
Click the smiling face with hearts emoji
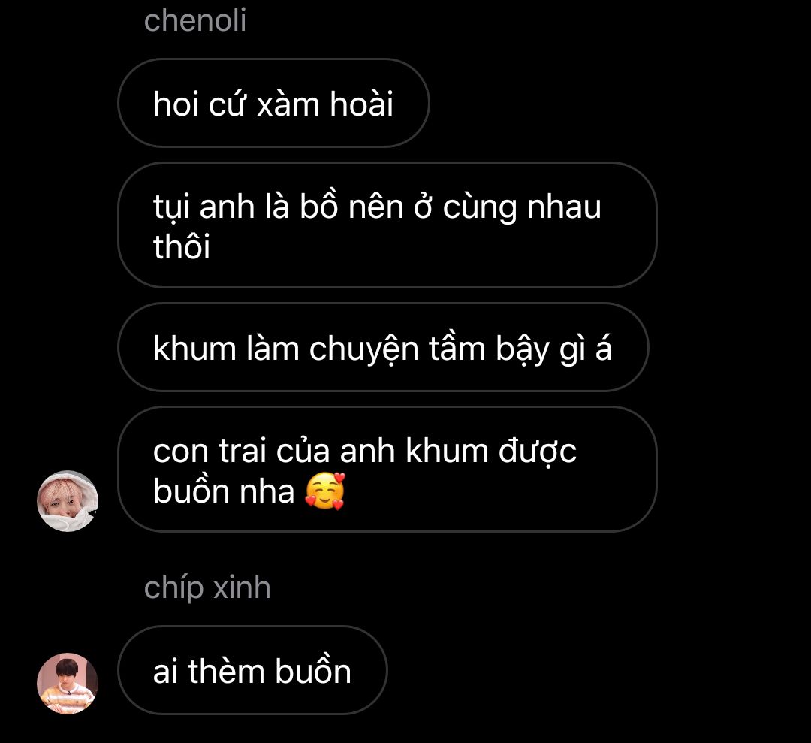pos(325,491)
